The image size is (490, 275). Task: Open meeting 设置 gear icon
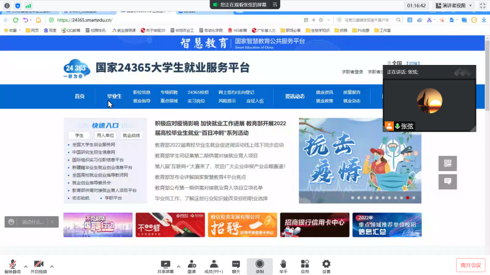pos(326,267)
